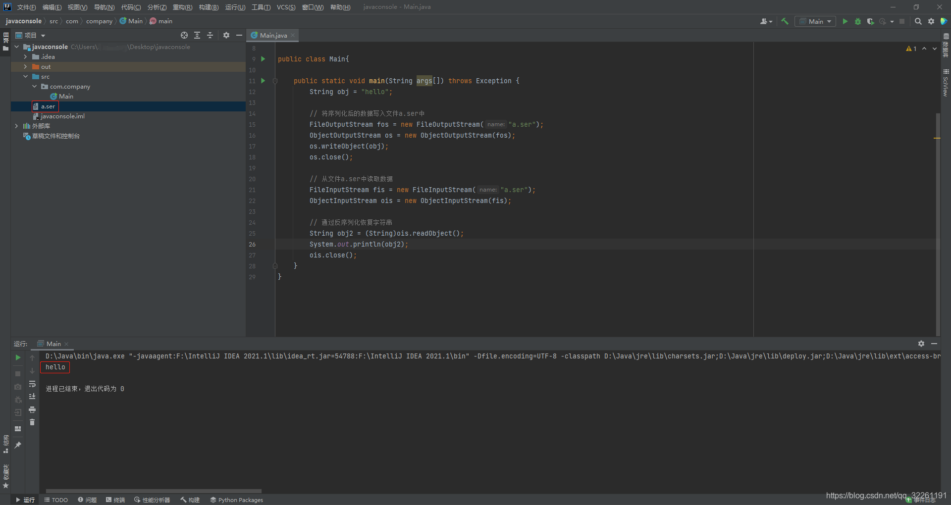This screenshot has width=951, height=505.
Task: Pin the Run tab
Action: click(18, 445)
